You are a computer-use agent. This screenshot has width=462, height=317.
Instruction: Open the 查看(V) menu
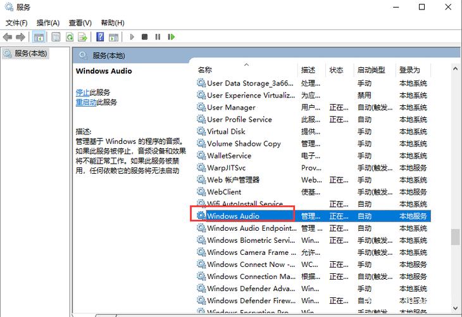[80, 23]
